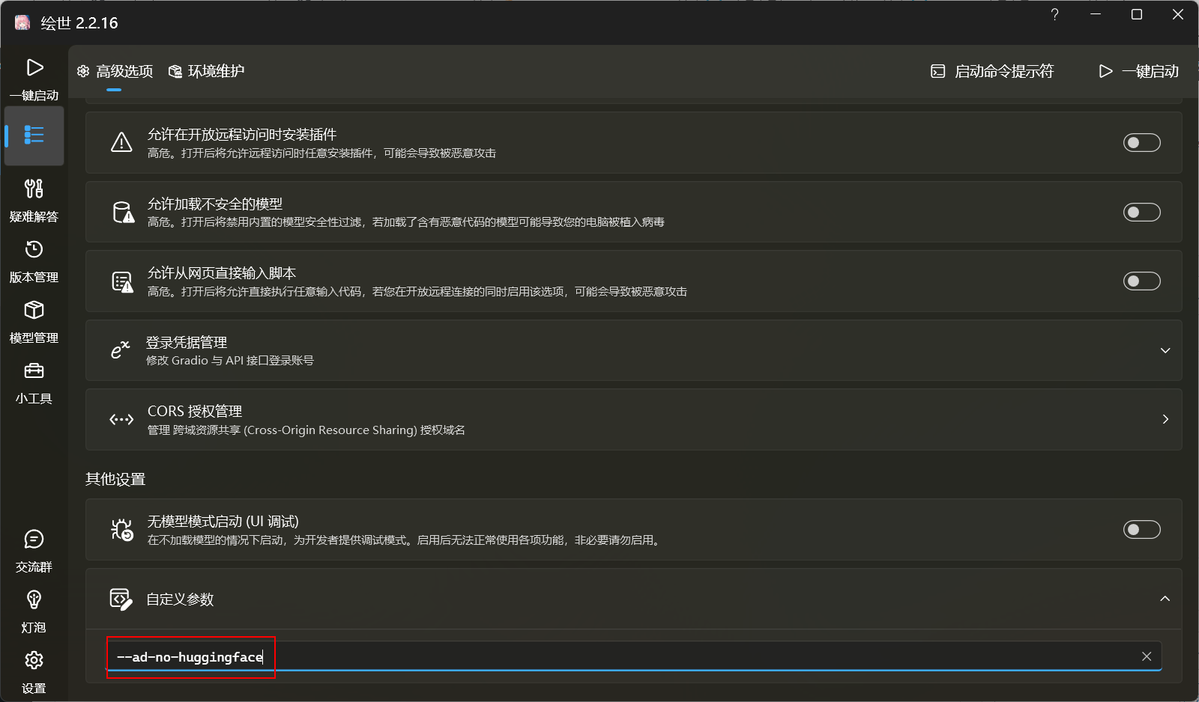Screen dimensions: 1199x702
Task: Open 版本管理 version management in sidebar
Action: [34, 260]
